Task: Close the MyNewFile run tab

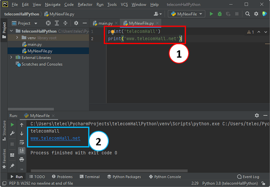Action: (x=53, y=116)
